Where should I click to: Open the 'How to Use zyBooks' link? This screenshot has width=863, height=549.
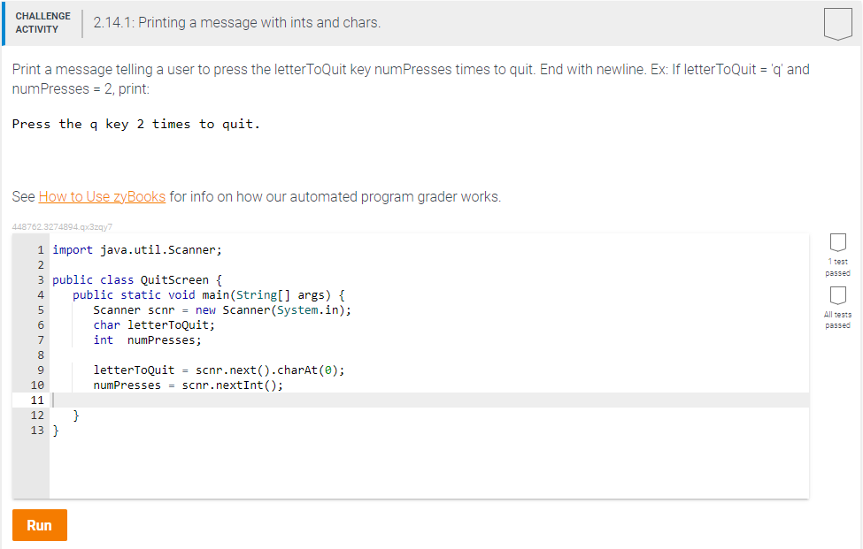(x=100, y=196)
